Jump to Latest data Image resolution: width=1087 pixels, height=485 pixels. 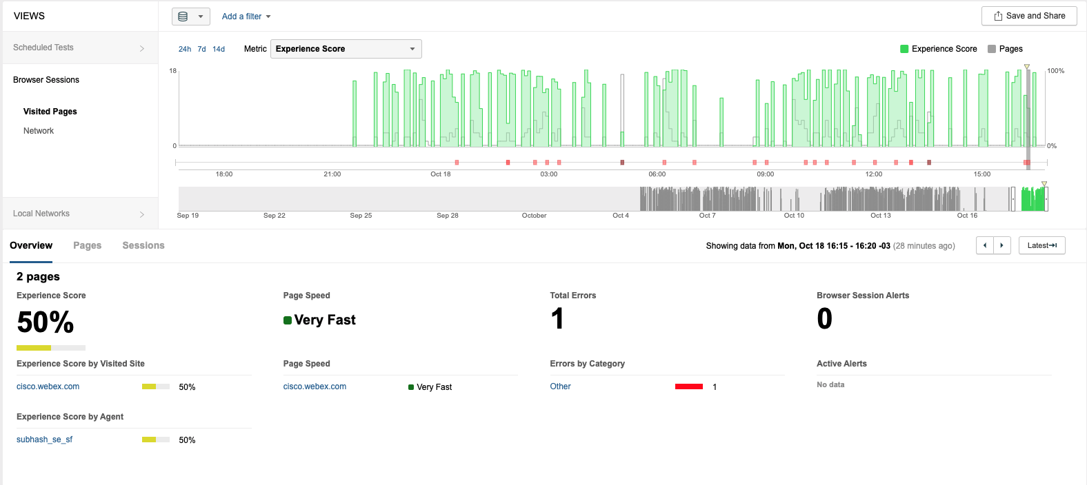[1041, 245]
